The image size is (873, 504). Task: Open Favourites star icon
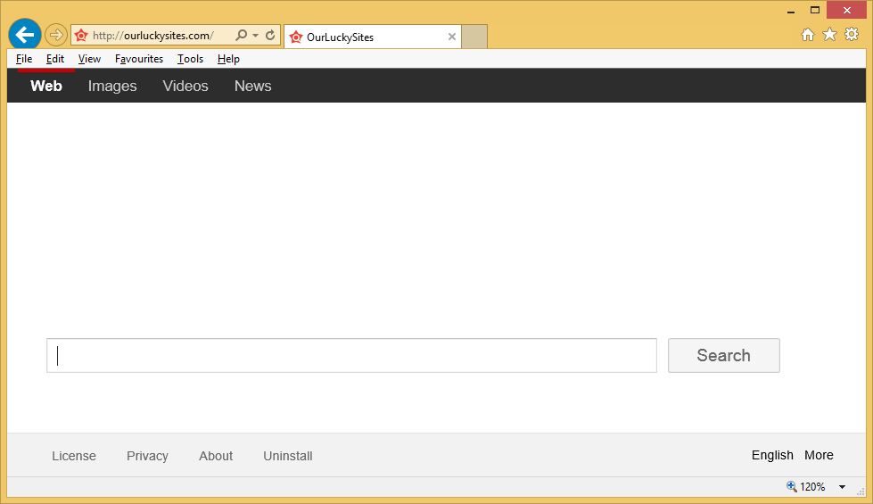click(x=829, y=34)
